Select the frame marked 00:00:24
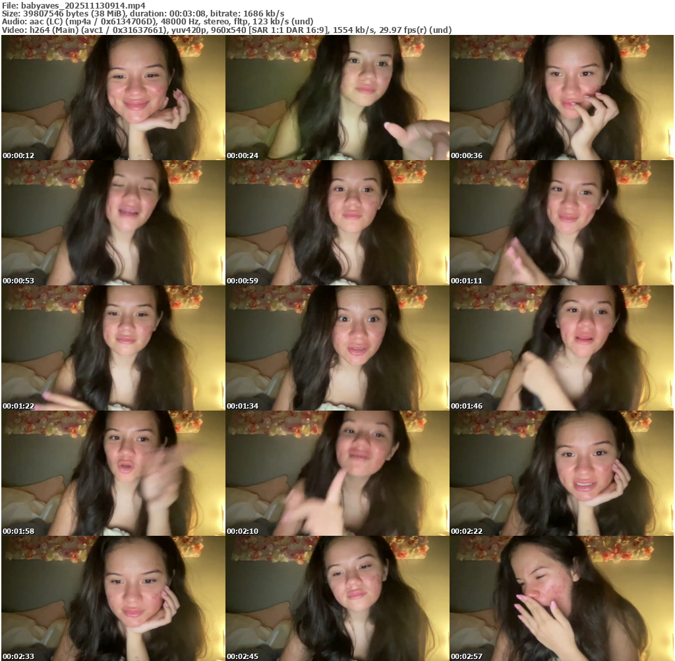This screenshot has width=675, height=661. [x=337, y=98]
